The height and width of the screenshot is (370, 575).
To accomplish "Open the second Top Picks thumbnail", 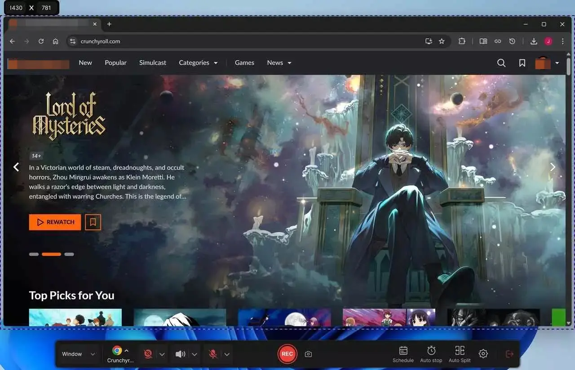I will tap(180, 317).
